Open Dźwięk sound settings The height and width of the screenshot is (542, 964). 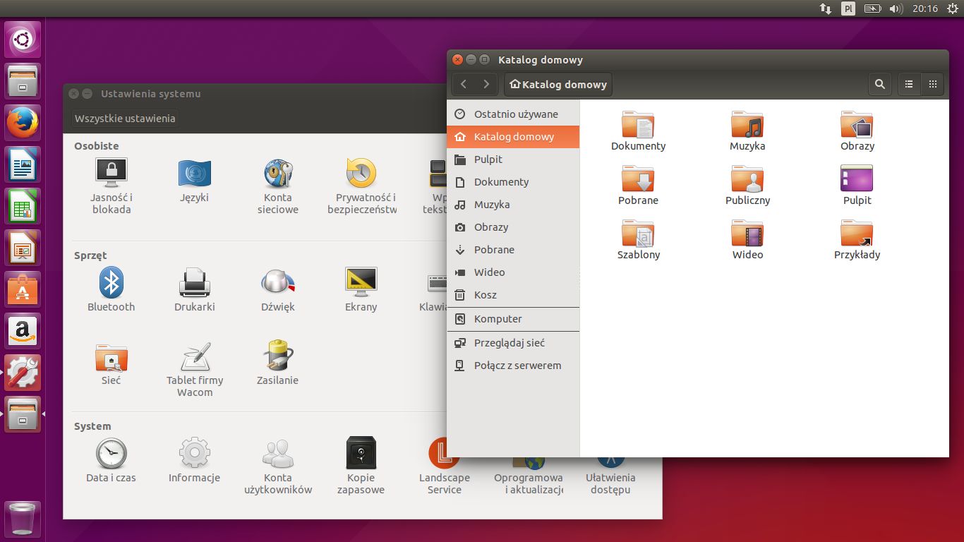tap(278, 289)
